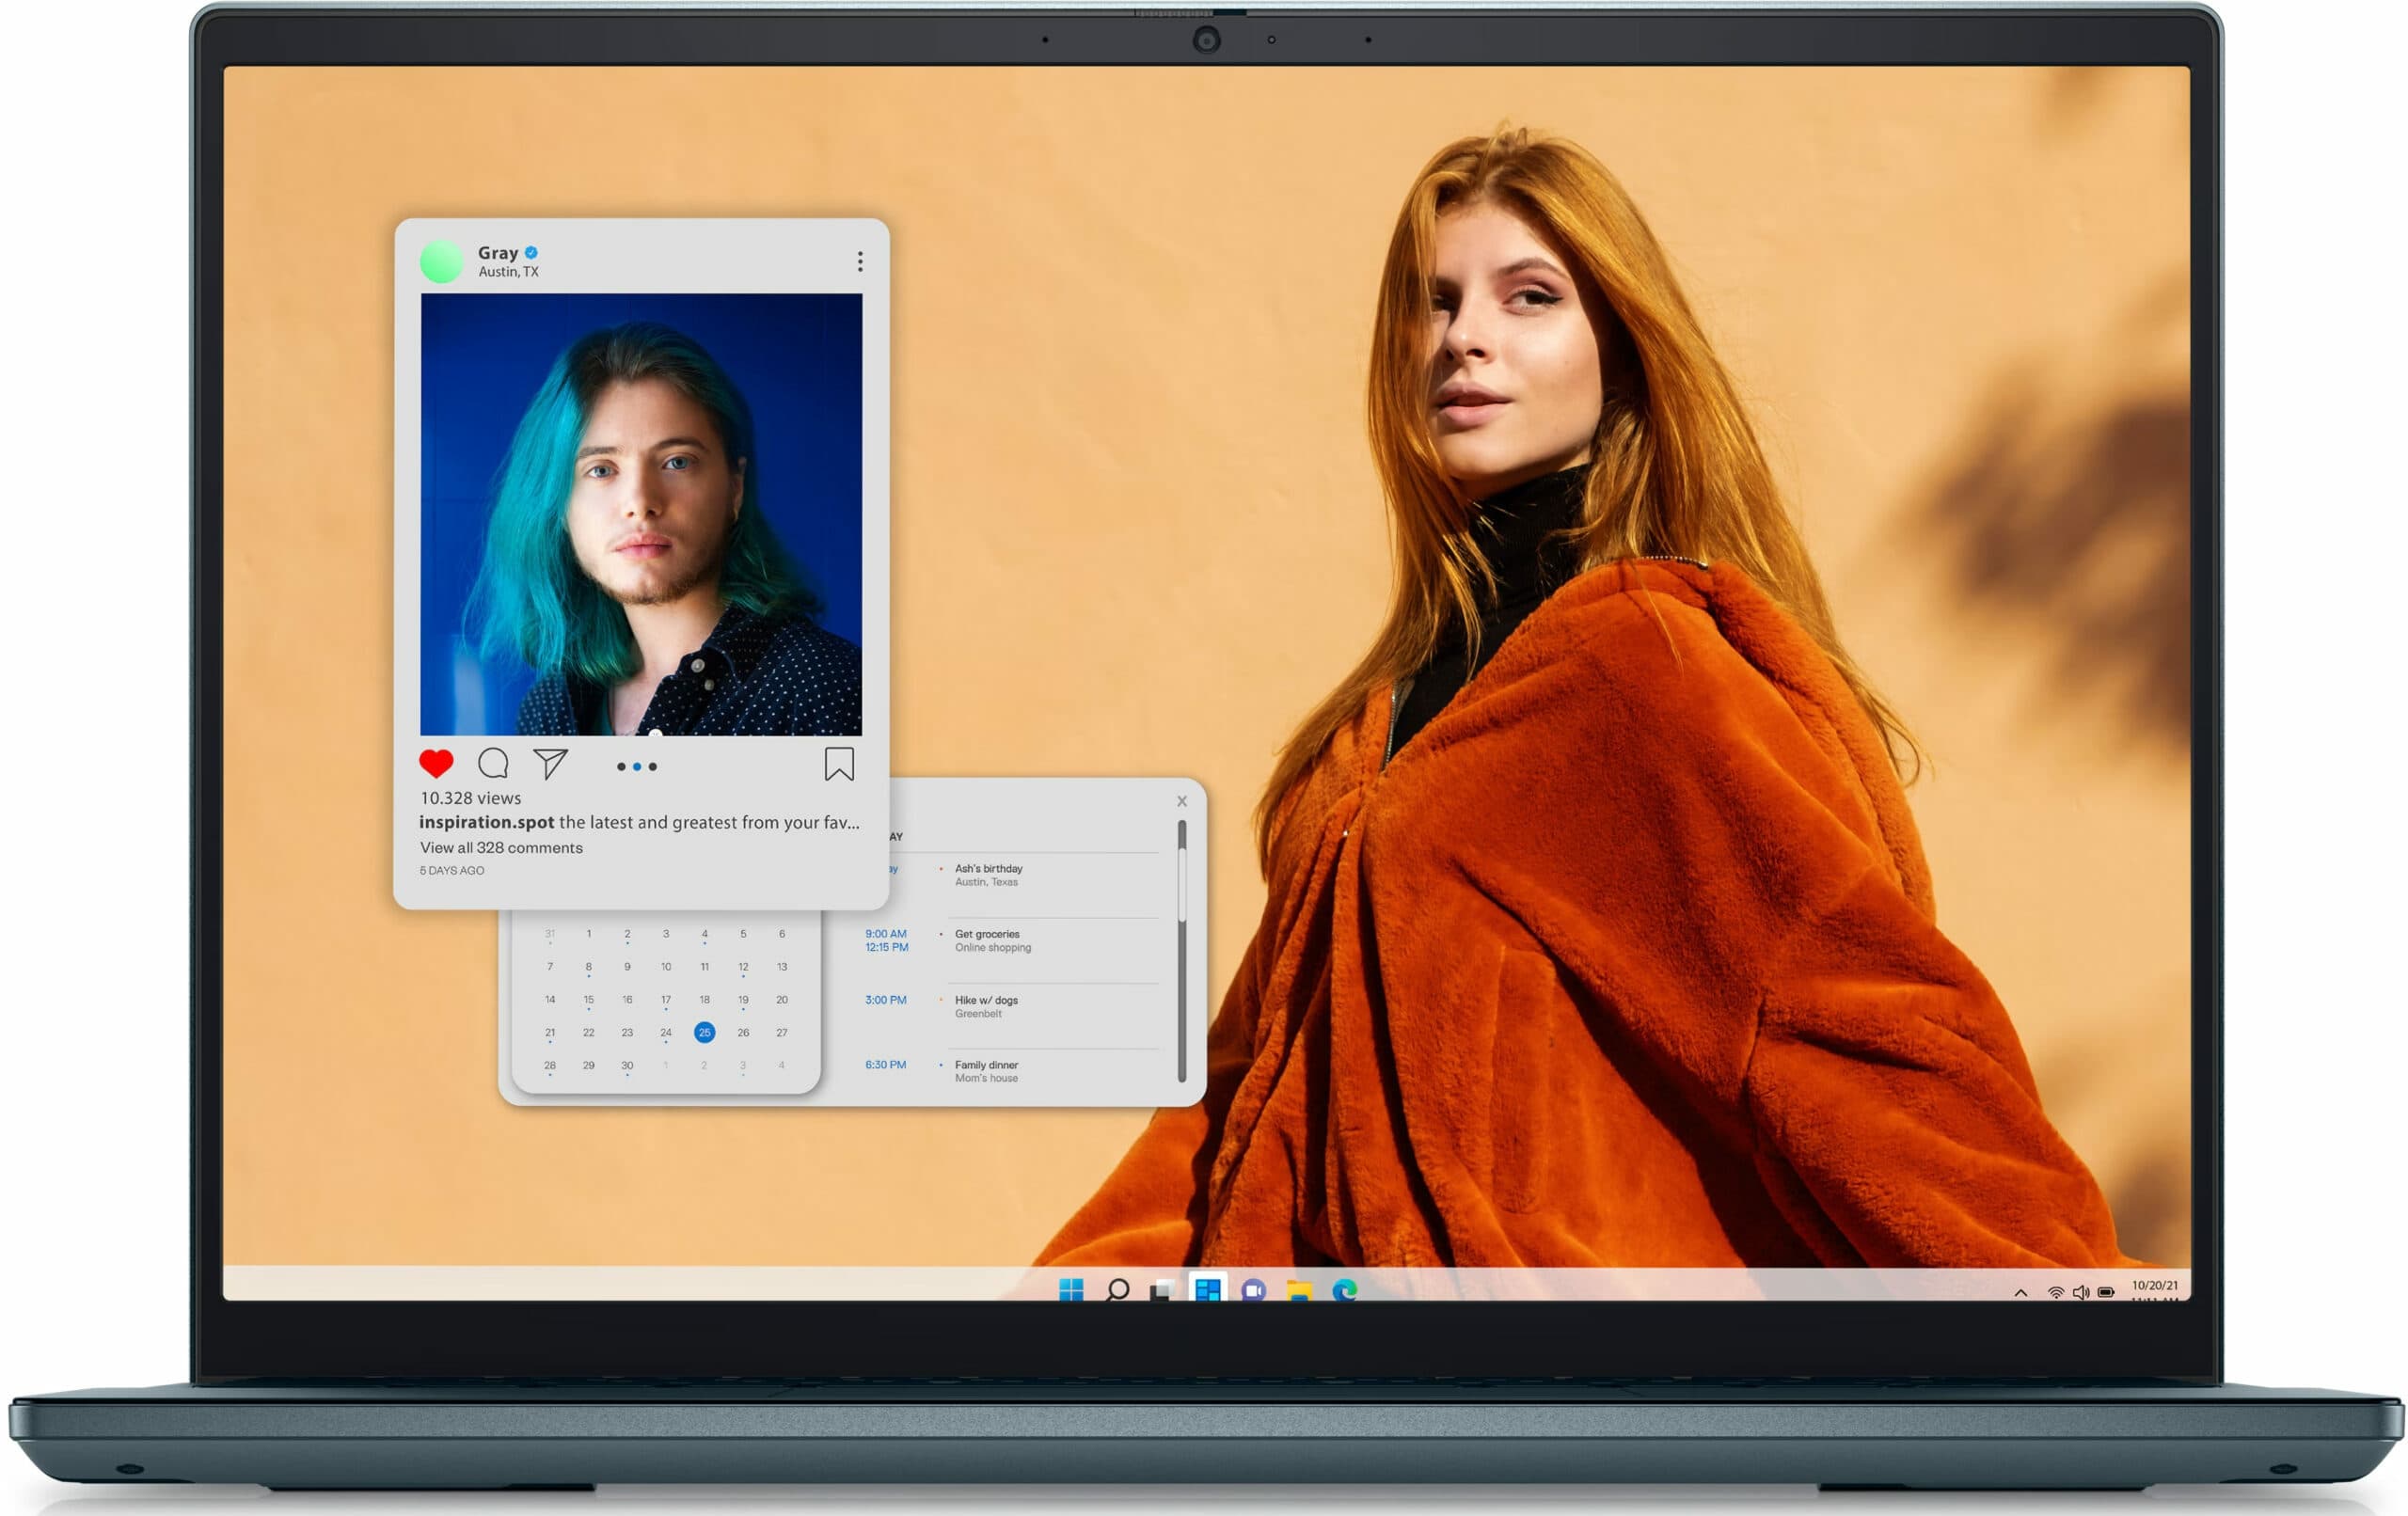
Task: Like the post with the red heart
Action: (x=436, y=764)
